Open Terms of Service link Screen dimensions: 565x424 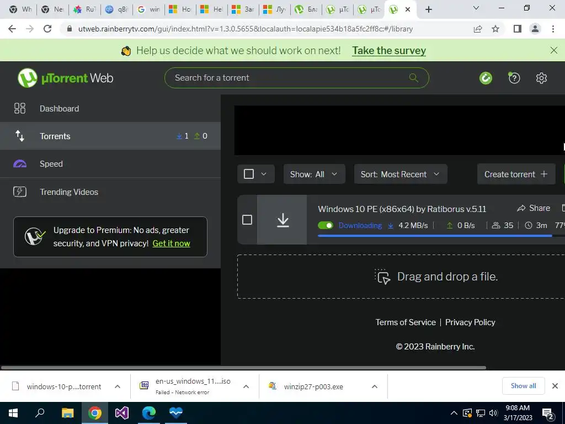tap(406, 322)
